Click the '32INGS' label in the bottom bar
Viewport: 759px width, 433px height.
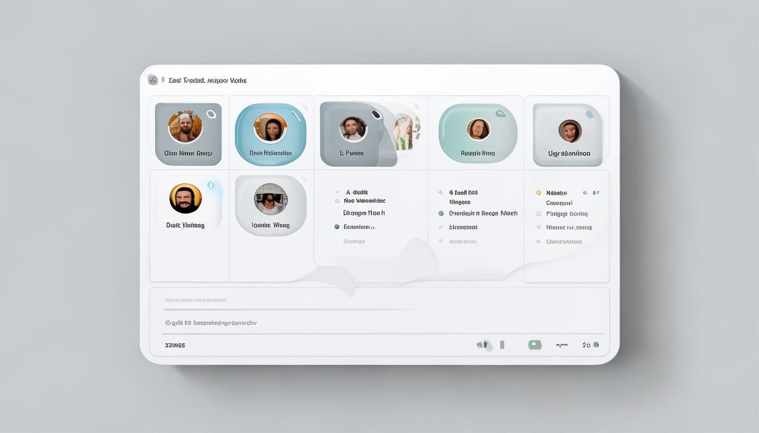tap(175, 345)
